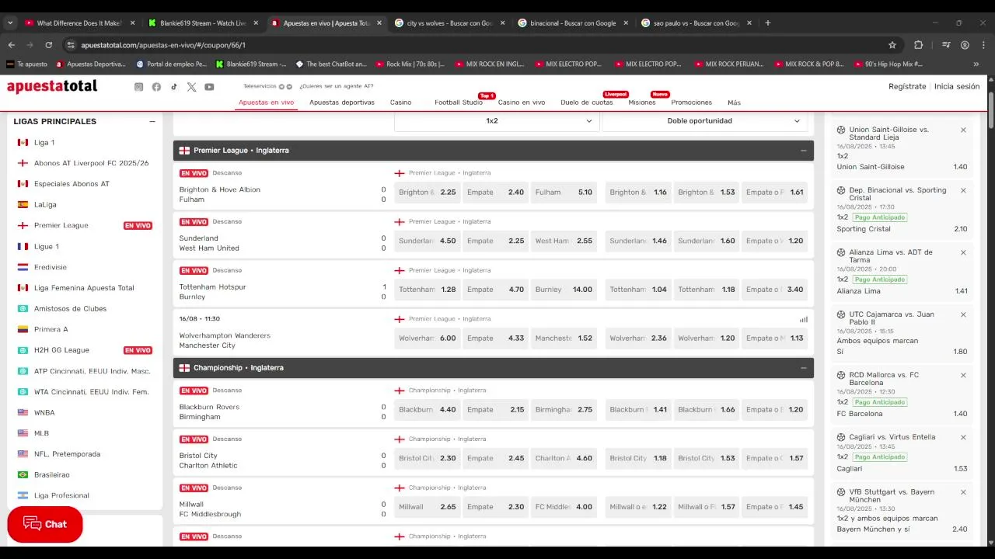The width and height of the screenshot is (995, 559).
Task: Bet on Fulham win at 5.10
Action: point(564,193)
